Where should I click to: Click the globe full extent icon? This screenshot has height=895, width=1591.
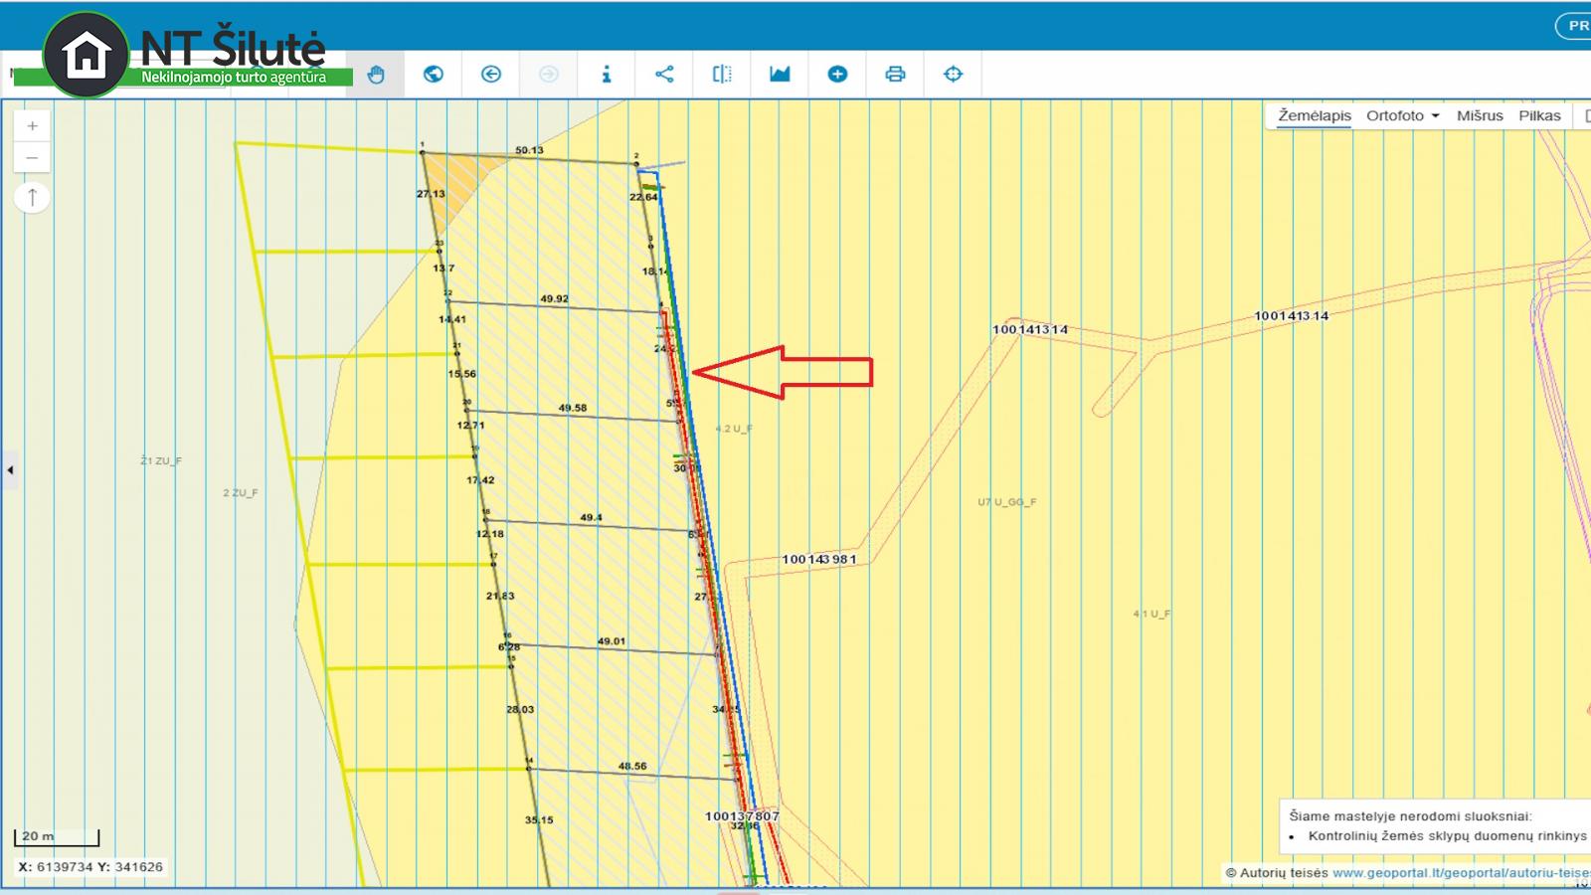pyautogui.click(x=434, y=75)
